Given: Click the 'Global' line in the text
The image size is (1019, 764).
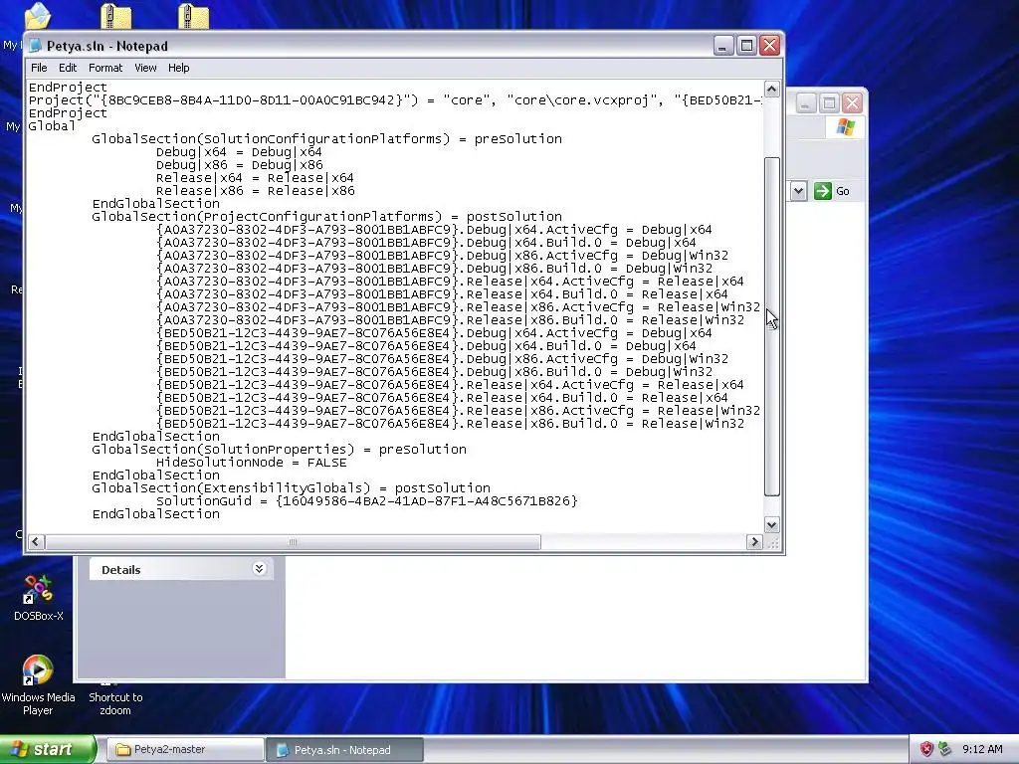Looking at the screenshot, I should tap(52, 126).
